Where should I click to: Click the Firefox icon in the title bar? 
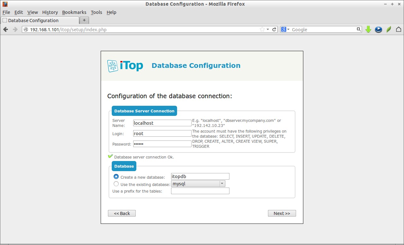point(5,4)
